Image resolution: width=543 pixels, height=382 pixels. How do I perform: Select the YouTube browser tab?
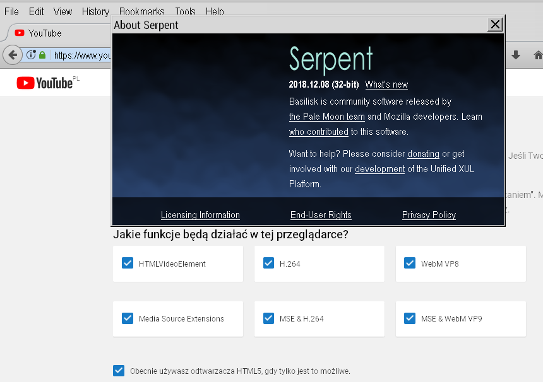pyautogui.click(x=44, y=33)
